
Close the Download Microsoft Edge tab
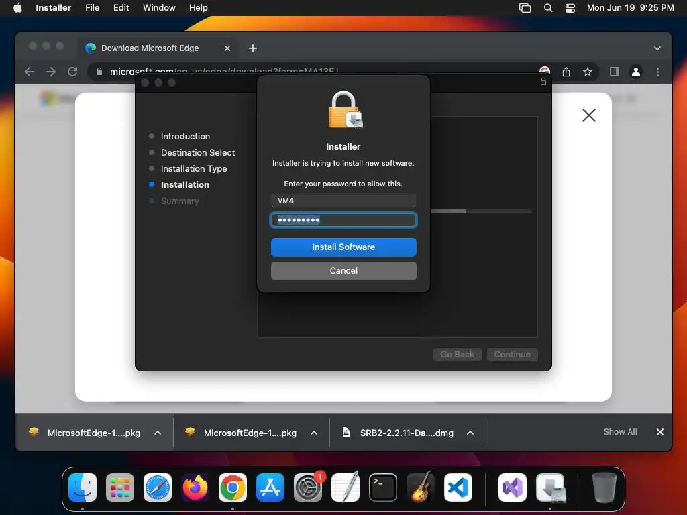[227, 48]
